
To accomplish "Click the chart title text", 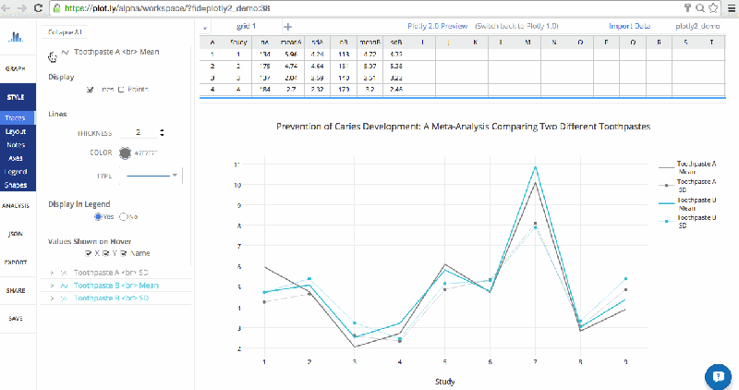I will click(464, 127).
